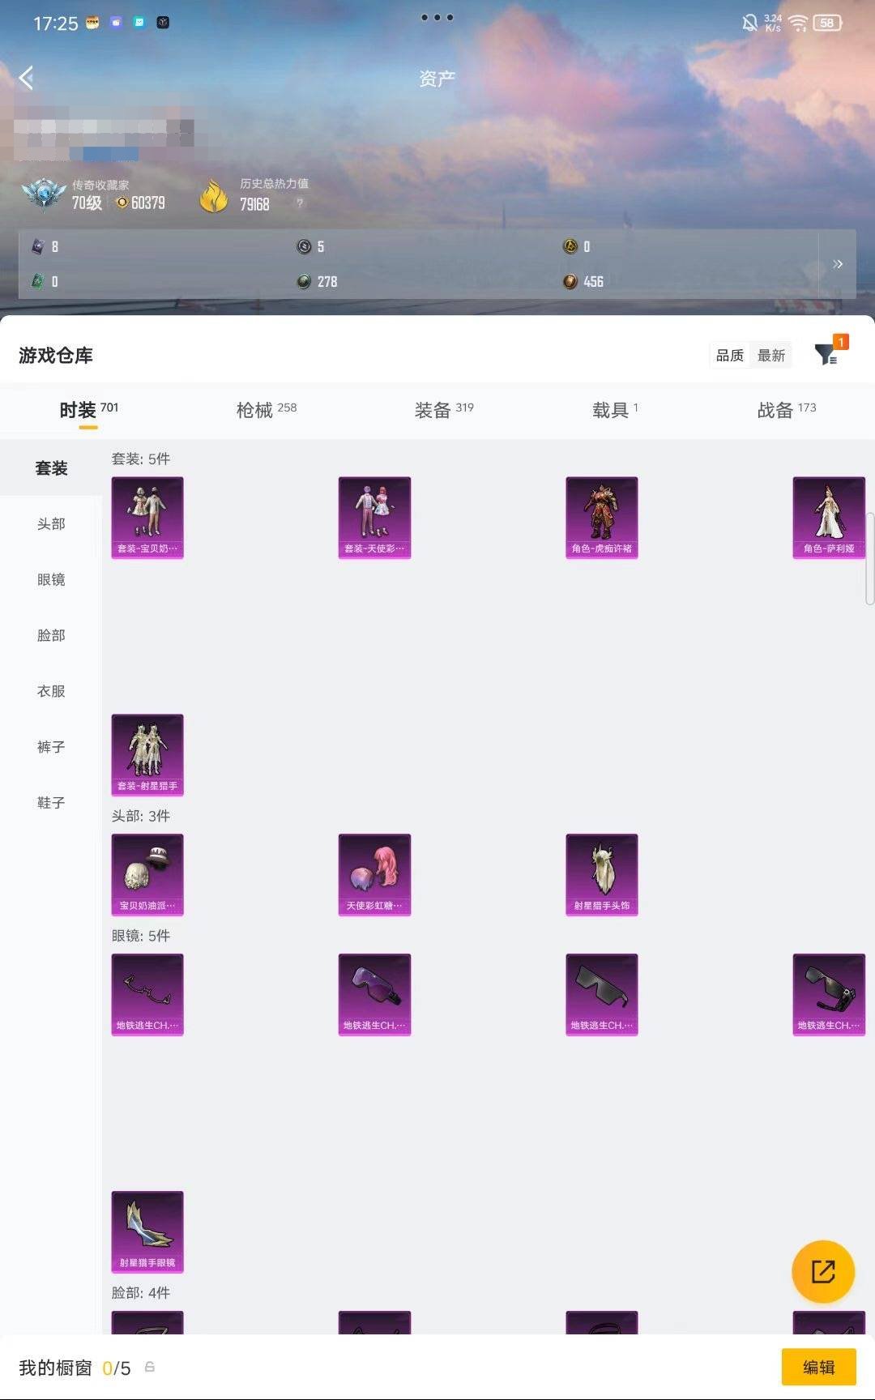Screen dimensions: 875x1400
Task: Tap the Wi-Fi icon in status bar
Action: click(x=798, y=23)
